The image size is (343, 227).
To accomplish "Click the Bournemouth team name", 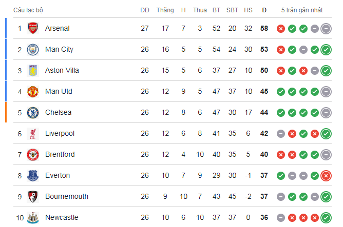I will tap(66, 196).
